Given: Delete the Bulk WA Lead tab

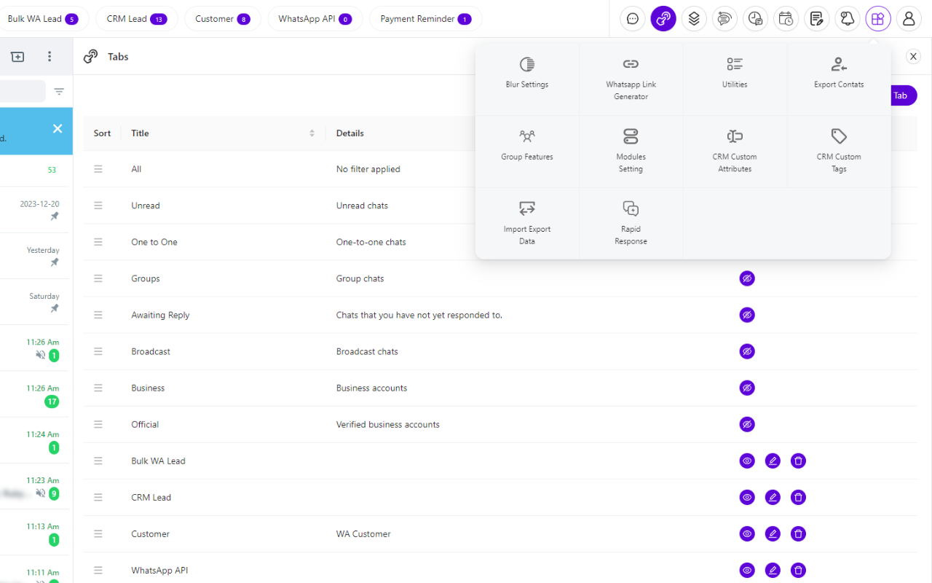Looking at the screenshot, I should [799, 461].
